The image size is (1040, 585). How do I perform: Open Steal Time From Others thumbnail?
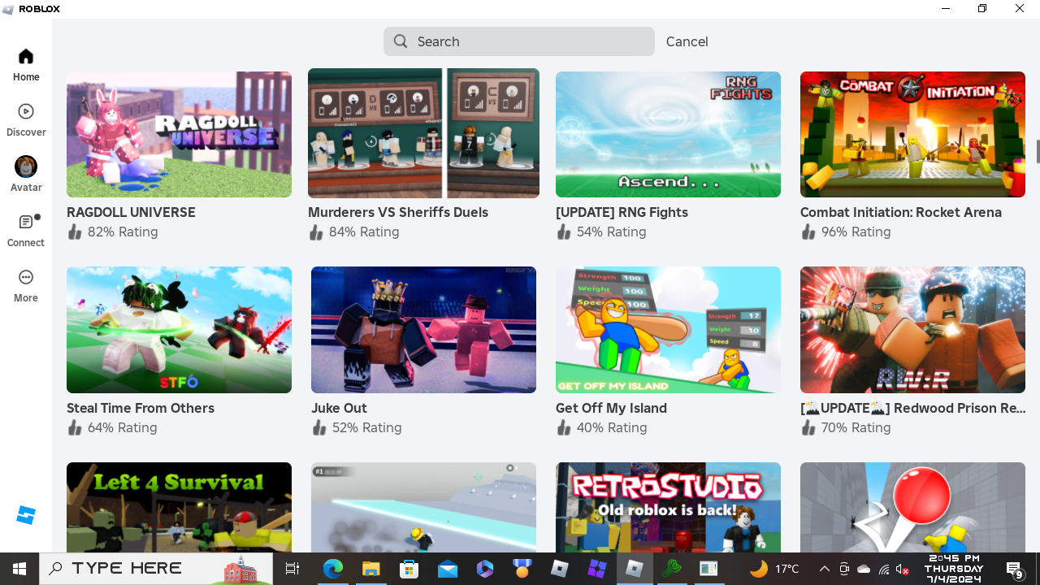point(179,330)
